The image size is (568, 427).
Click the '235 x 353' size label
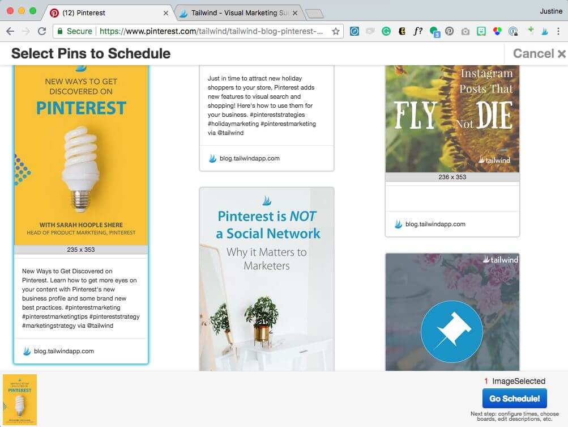click(81, 250)
